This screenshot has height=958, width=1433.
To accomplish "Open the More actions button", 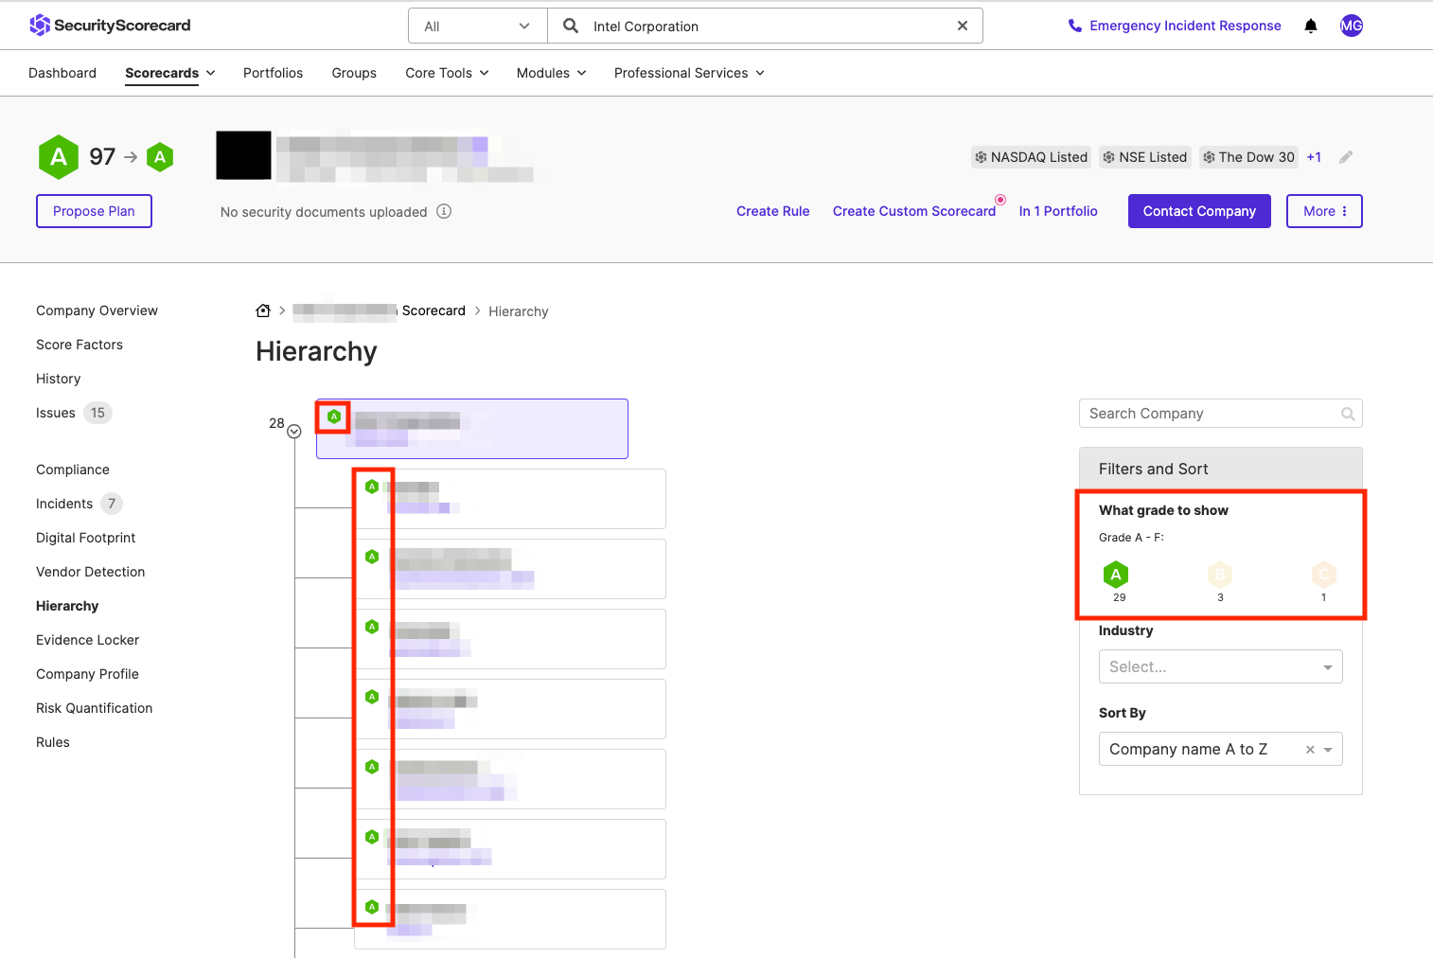I will click(1324, 211).
